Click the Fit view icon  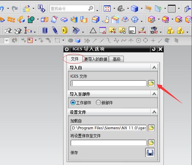tap(107, 9)
